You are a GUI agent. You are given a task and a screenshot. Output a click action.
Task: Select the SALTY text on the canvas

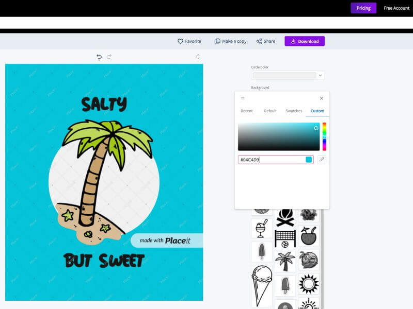pos(104,104)
